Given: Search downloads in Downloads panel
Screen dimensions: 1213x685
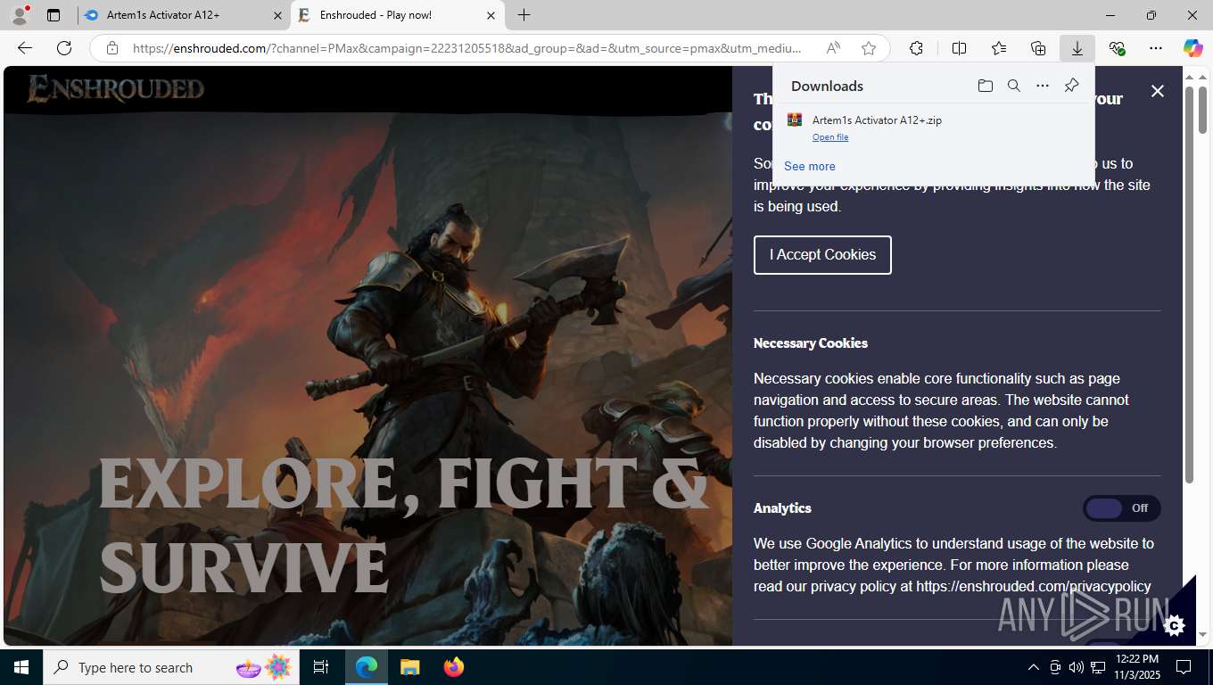Looking at the screenshot, I should (x=1014, y=86).
